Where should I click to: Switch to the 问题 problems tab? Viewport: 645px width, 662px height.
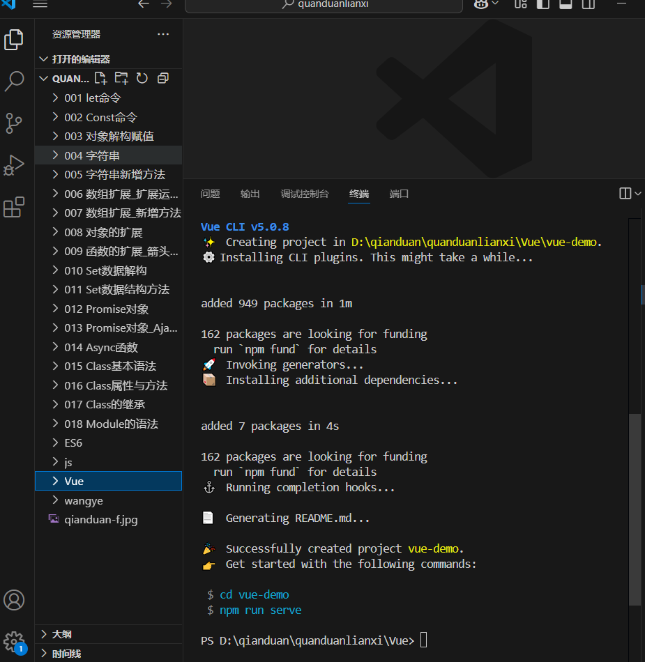pyautogui.click(x=211, y=194)
